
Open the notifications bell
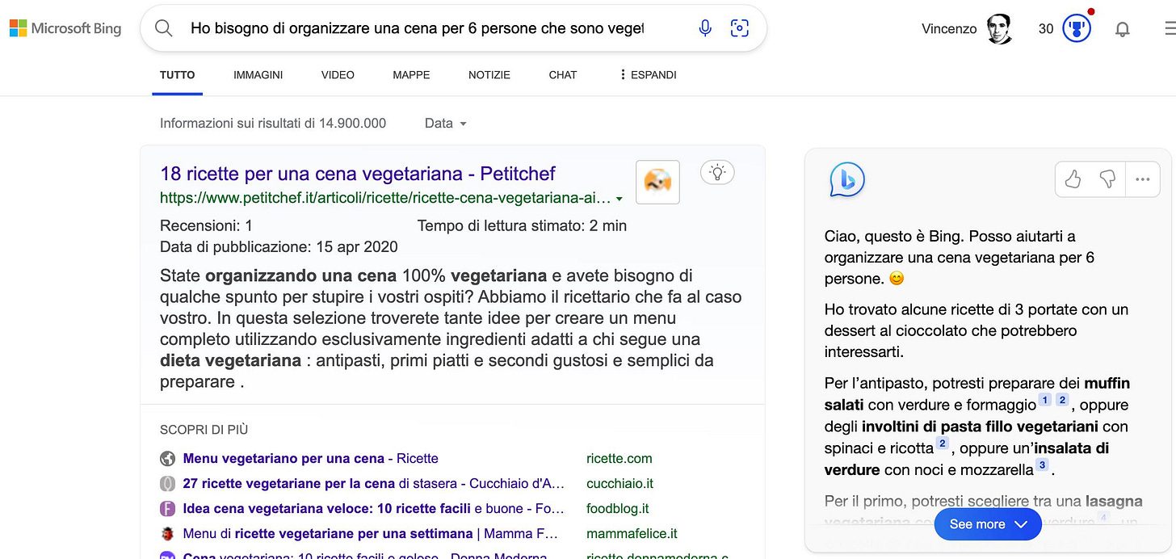click(1123, 30)
